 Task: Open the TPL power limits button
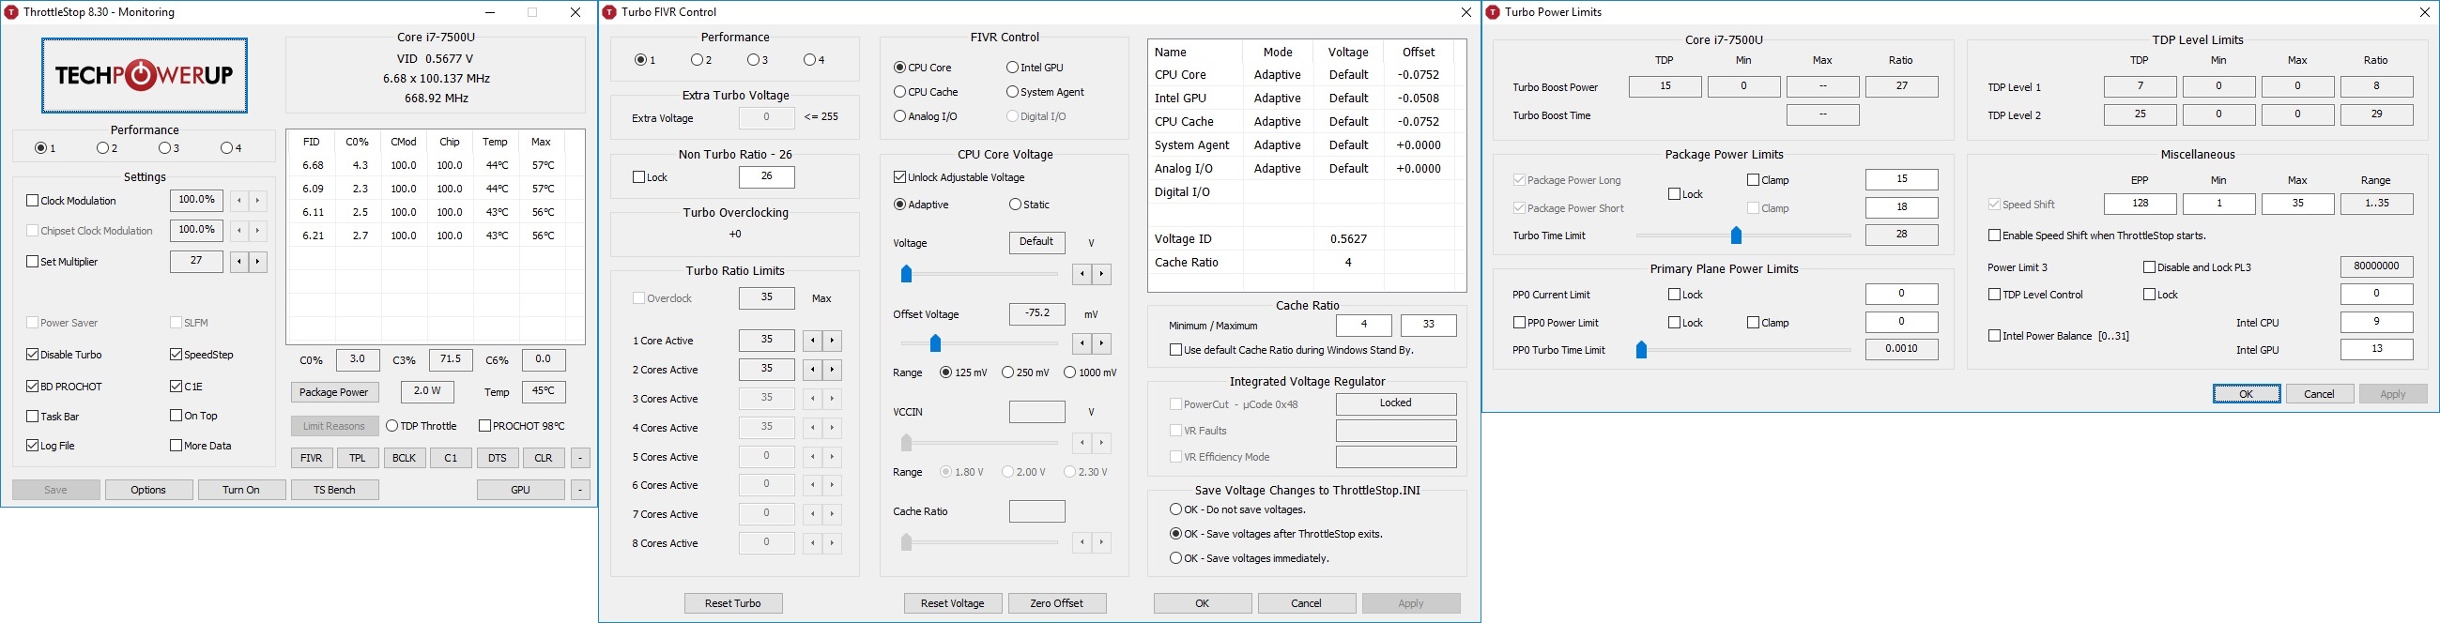point(358,458)
